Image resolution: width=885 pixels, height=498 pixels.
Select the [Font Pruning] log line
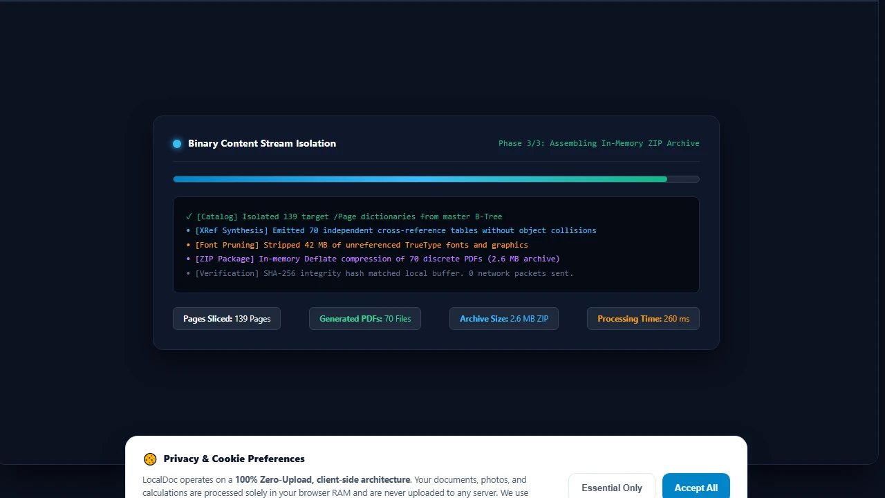point(357,245)
